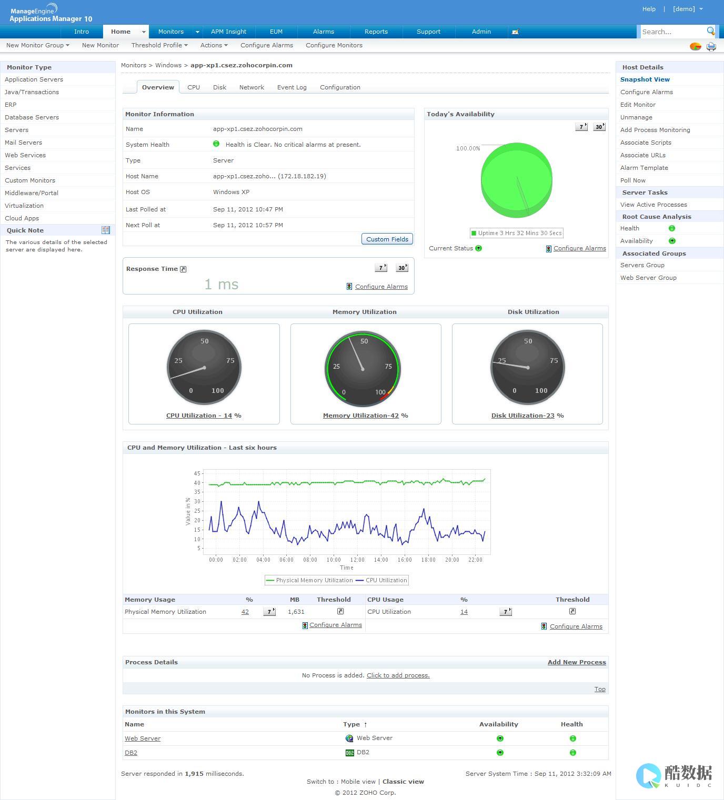Click Physical Memory value 42 link

[x=245, y=612]
